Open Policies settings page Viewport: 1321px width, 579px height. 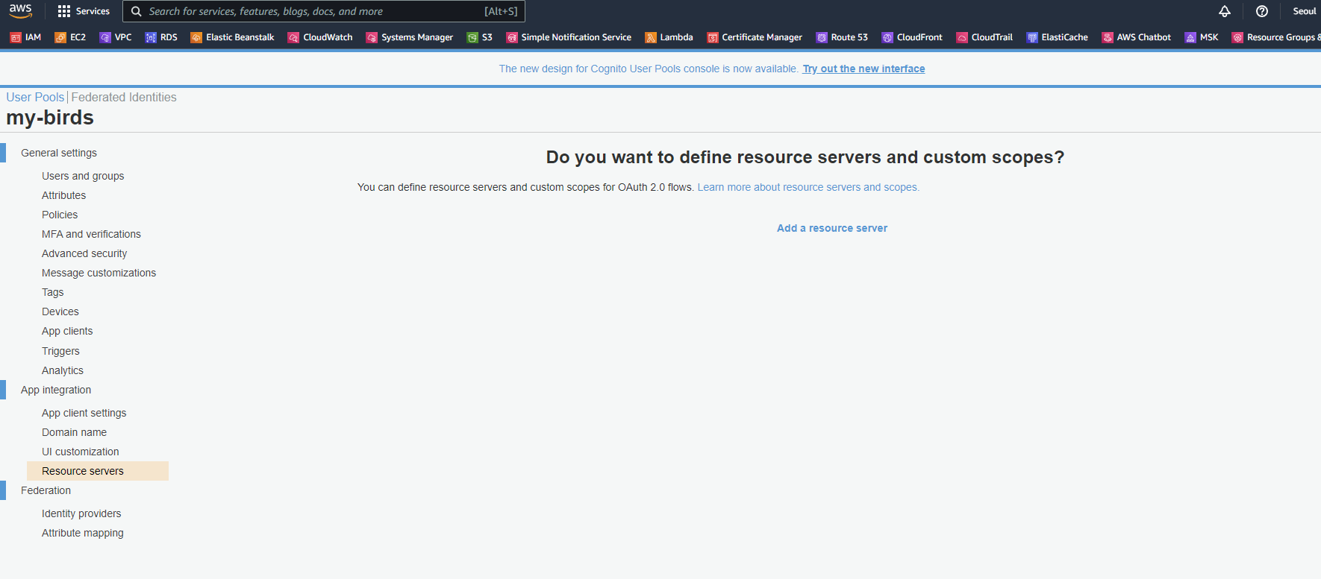[x=60, y=215]
